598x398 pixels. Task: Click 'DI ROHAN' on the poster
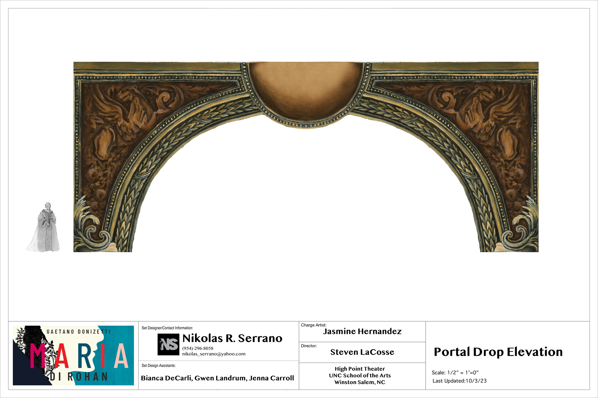point(79,377)
